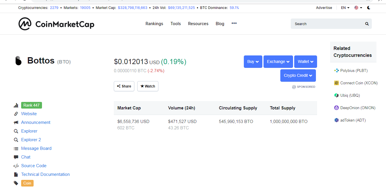This screenshot has width=386, height=192.
Task: Open the EN language dropdown
Action: [x=345, y=8]
